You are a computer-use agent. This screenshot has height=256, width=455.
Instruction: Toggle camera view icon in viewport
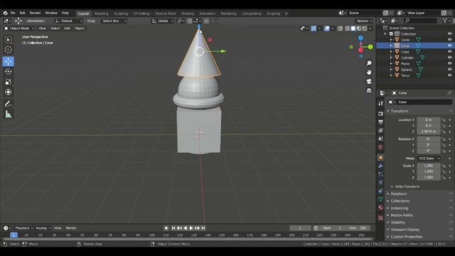[x=369, y=81]
